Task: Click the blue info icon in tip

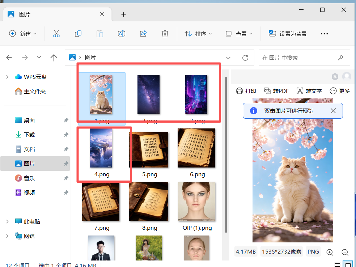Action: pyautogui.click(x=253, y=111)
